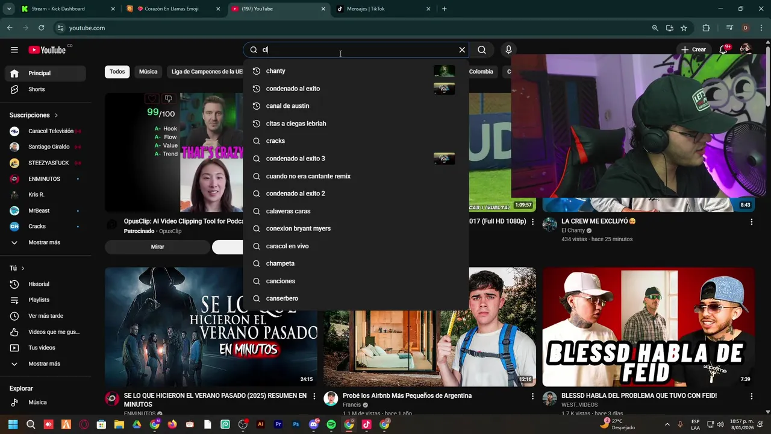
Task: Choose 'canciones' suggestion
Action: 355,281
